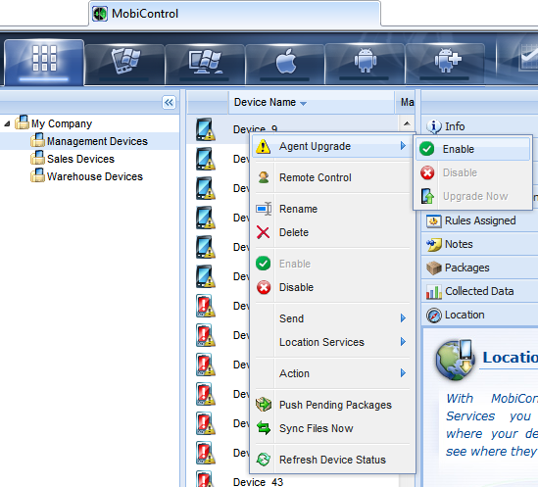Select Enable in Agent Upgrade submenu
The height and width of the screenshot is (487, 538).
[472, 149]
